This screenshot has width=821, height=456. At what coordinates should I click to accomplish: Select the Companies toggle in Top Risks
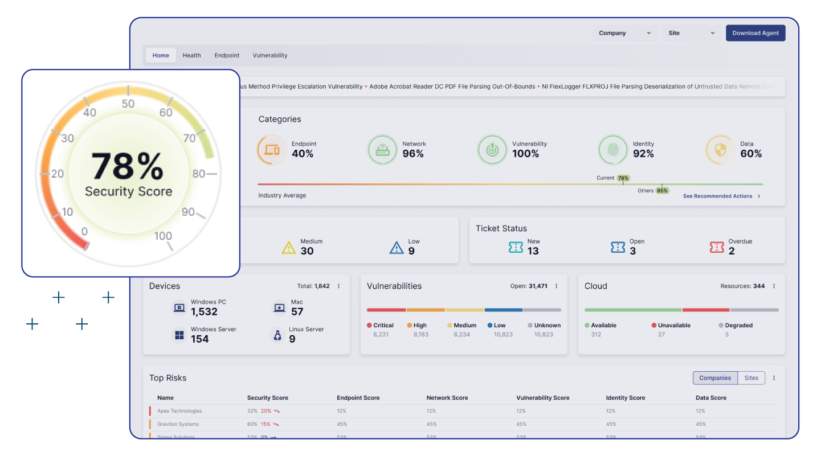click(715, 378)
